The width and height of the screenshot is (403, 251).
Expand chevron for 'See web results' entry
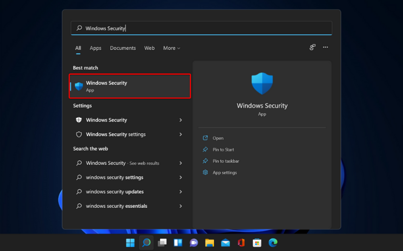(181, 163)
